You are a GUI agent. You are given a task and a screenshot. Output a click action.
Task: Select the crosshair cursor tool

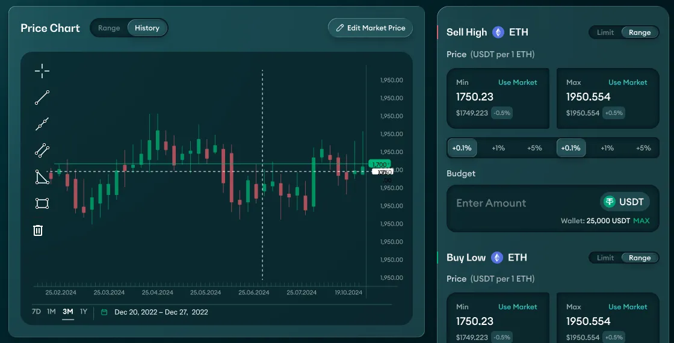pos(42,71)
